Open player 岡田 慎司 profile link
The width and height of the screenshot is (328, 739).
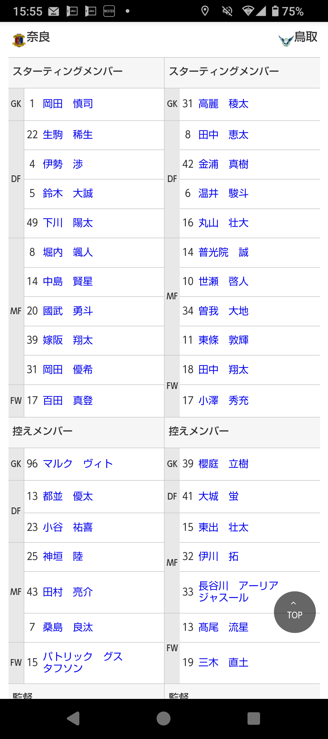point(68,104)
